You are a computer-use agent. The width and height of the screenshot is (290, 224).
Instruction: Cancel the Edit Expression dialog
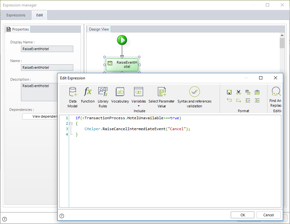coord(268,215)
